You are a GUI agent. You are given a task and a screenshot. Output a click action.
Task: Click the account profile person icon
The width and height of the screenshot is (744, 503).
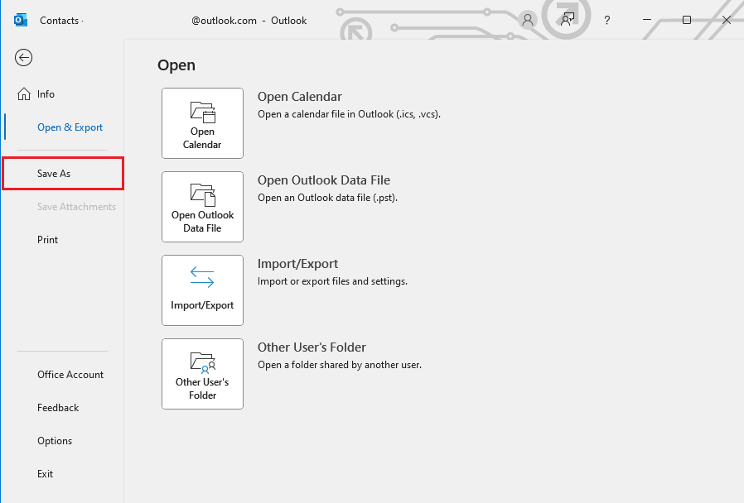[x=527, y=20]
